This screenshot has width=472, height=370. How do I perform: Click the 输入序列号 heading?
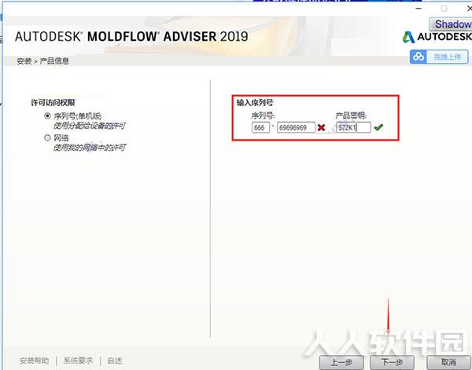pyautogui.click(x=255, y=103)
